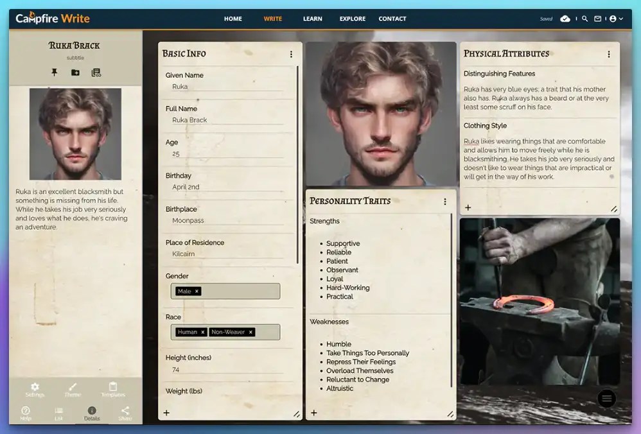Click the 'Take Things Too Personally' weakness

(367, 353)
